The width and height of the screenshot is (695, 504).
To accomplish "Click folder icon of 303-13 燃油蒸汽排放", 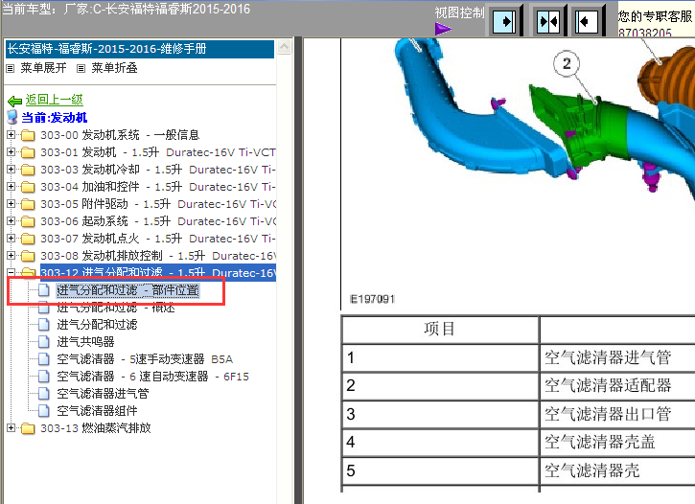I will point(28,428).
